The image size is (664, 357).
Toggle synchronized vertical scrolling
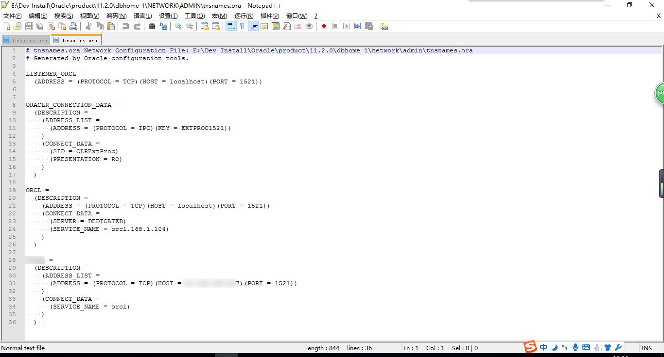(205, 26)
